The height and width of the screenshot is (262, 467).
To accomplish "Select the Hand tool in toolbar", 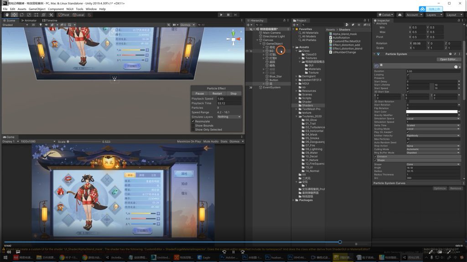I will (6, 15).
